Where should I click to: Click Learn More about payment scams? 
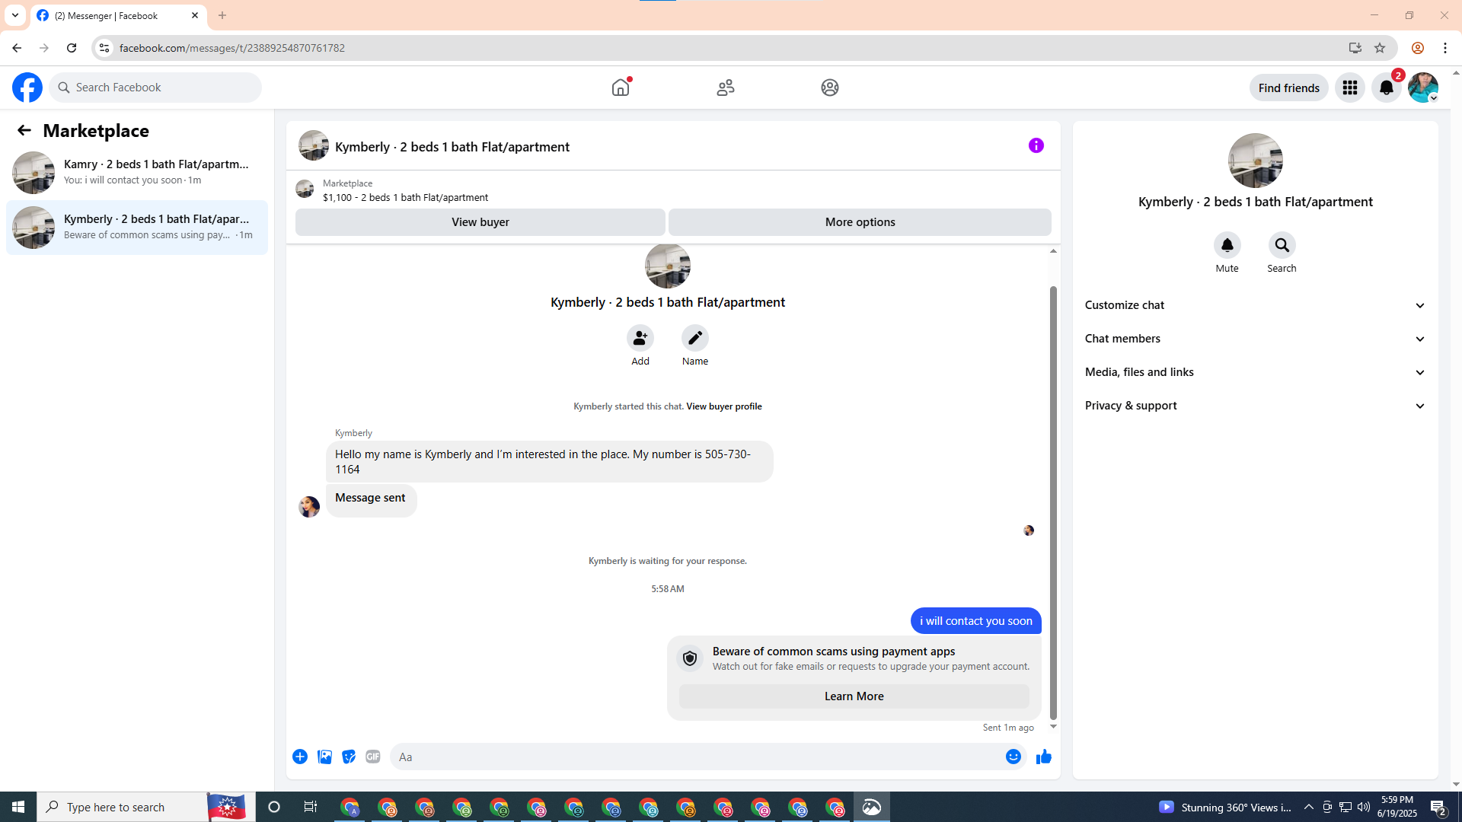point(854,696)
